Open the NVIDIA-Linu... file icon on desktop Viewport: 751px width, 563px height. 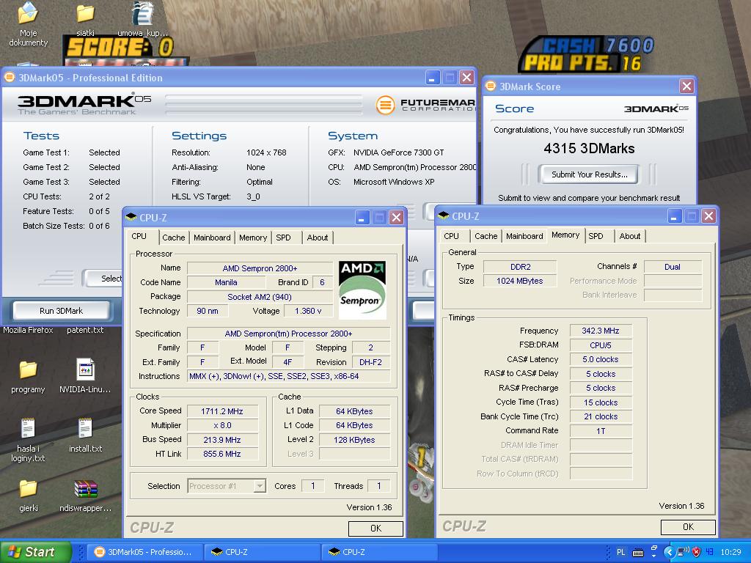click(85, 370)
